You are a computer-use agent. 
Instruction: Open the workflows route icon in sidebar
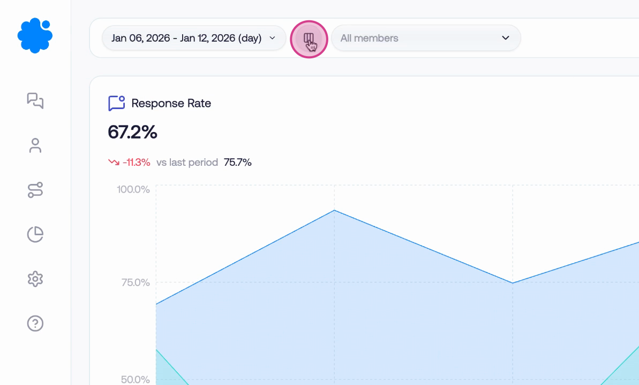pyautogui.click(x=35, y=190)
